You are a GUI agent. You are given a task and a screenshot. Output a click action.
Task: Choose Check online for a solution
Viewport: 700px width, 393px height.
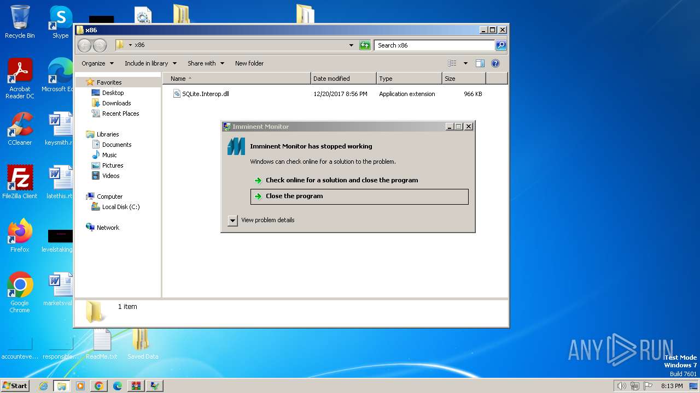click(x=342, y=180)
